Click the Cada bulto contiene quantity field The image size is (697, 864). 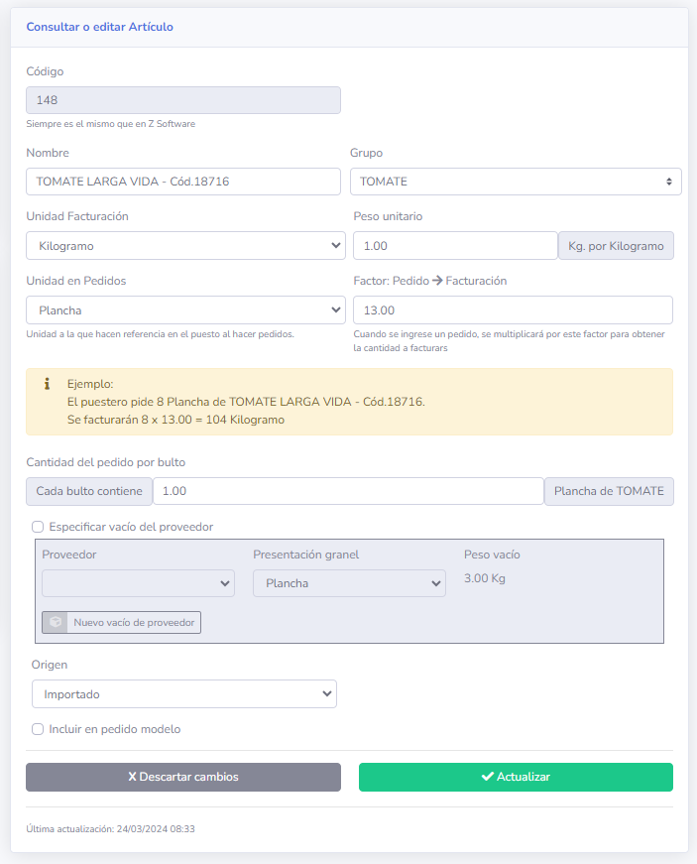click(348, 491)
